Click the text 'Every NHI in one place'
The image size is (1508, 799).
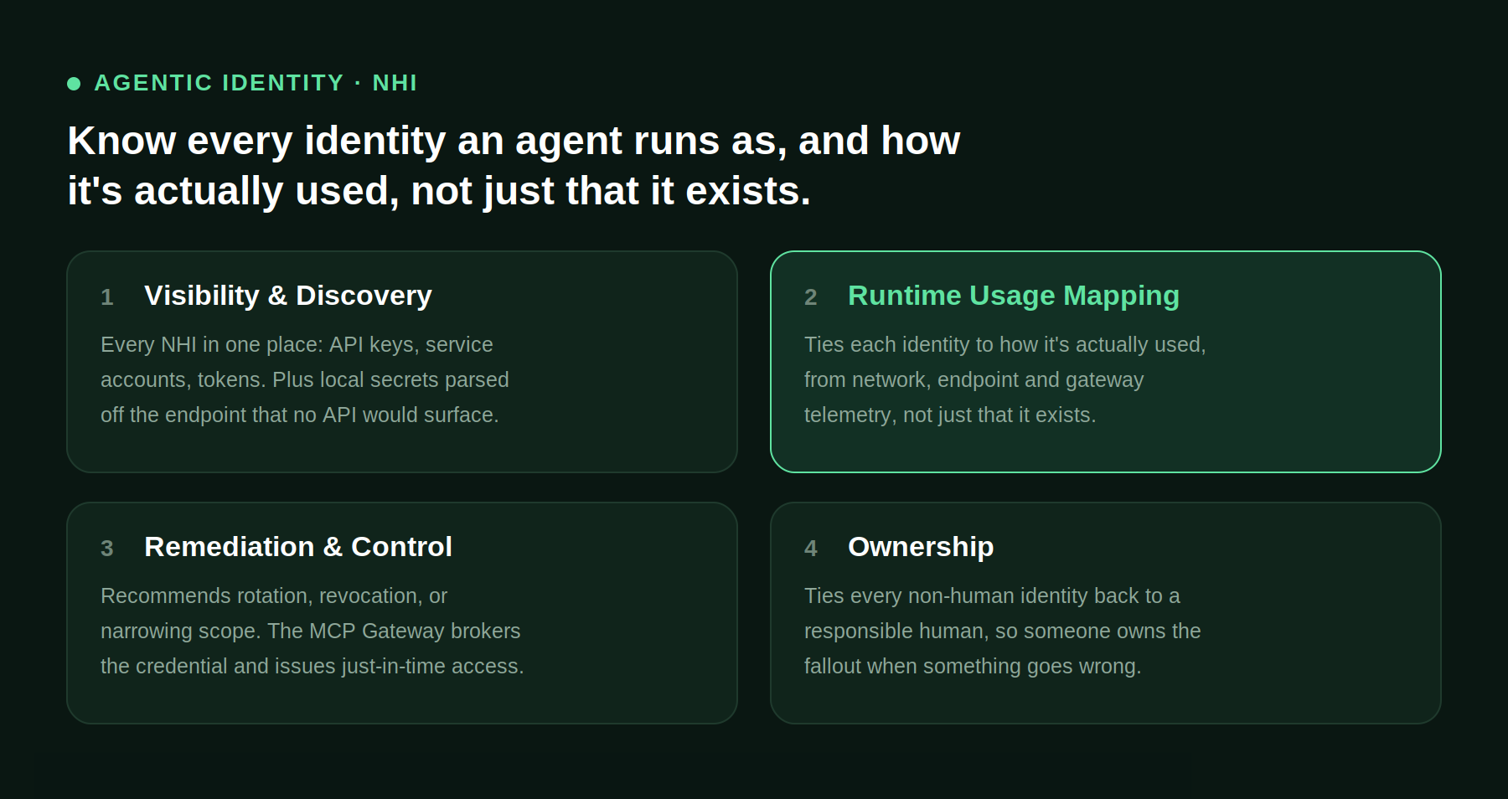point(209,345)
